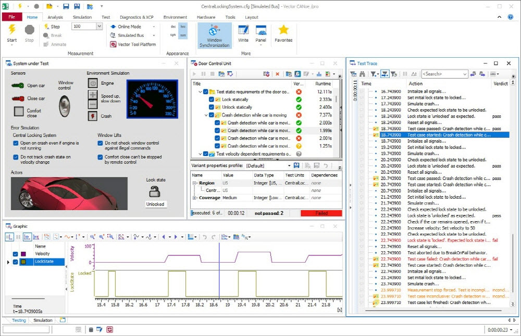Toggle Open on crash even if engine checkbox
The width and height of the screenshot is (521, 336).
click(16, 143)
